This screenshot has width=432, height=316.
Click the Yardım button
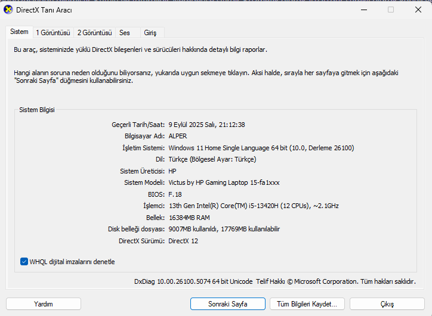point(44,304)
